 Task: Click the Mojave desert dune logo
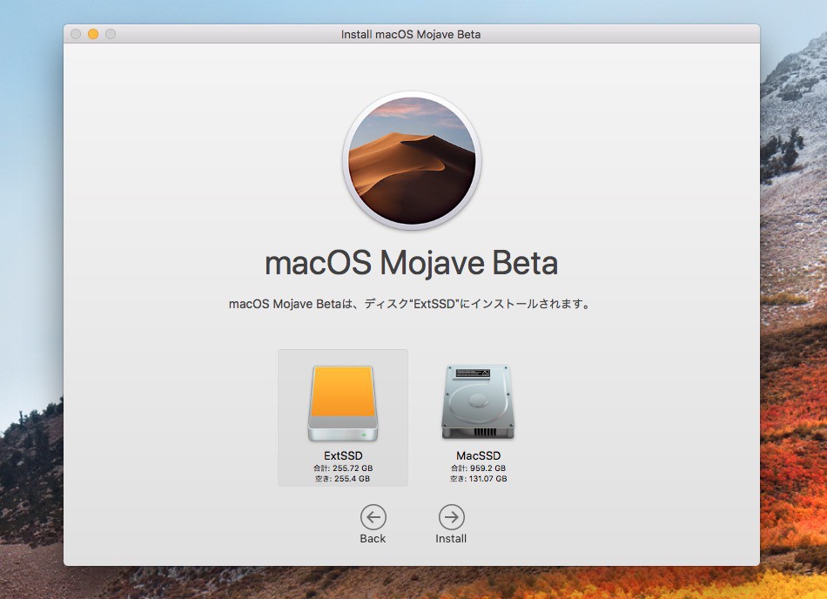coord(412,162)
